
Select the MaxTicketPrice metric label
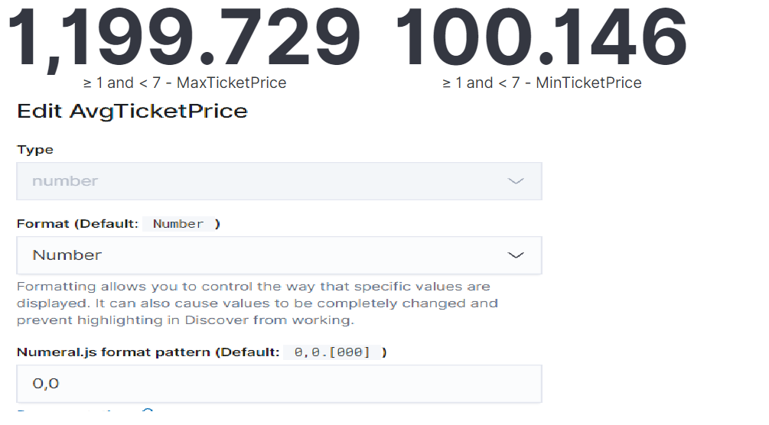pyautogui.click(x=184, y=83)
